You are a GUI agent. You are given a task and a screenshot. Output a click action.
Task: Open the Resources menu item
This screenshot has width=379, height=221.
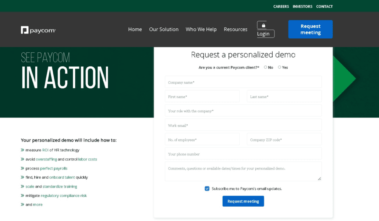235,29
